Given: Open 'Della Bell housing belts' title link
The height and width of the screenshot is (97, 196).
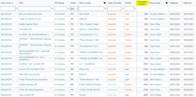Looking at the screenshot, I should pyautogui.click(x=29, y=74).
